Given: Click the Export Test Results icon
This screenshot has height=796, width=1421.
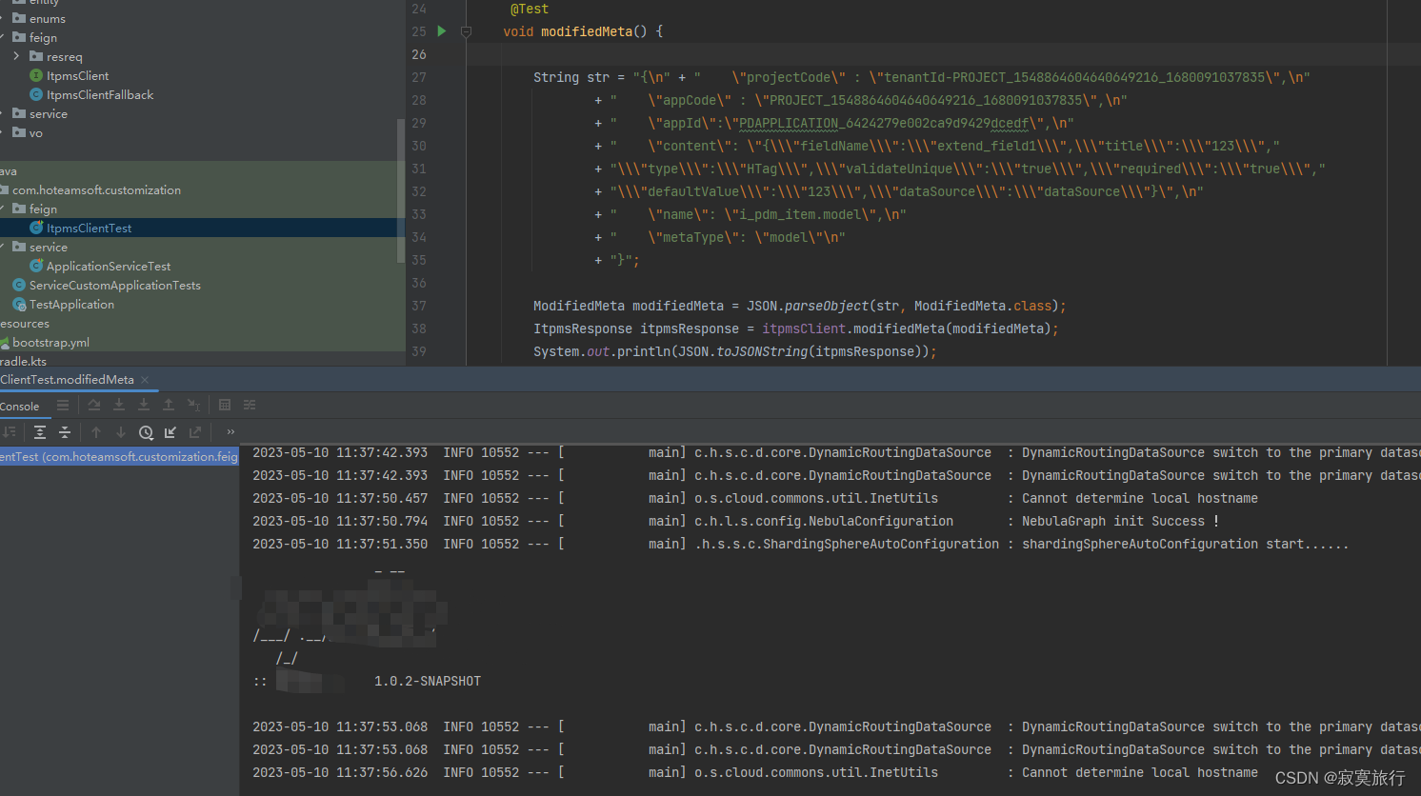Looking at the screenshot, I should coord(195,432).
